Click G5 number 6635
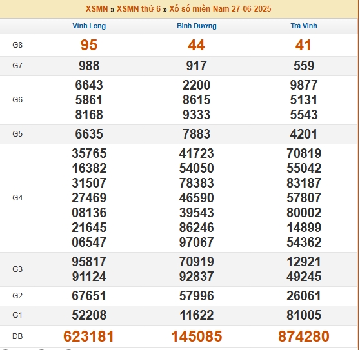 (89, 134)
